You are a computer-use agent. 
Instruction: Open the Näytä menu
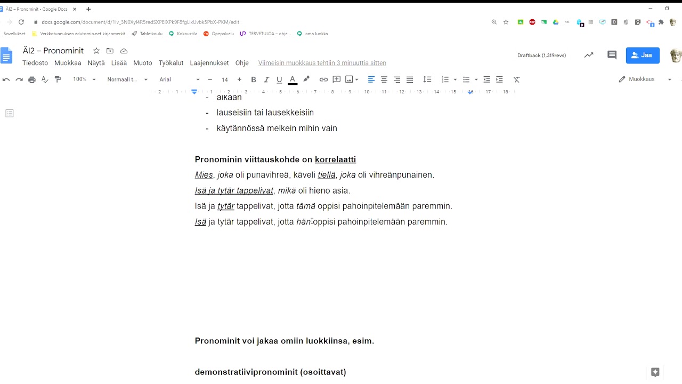point(96,63)
